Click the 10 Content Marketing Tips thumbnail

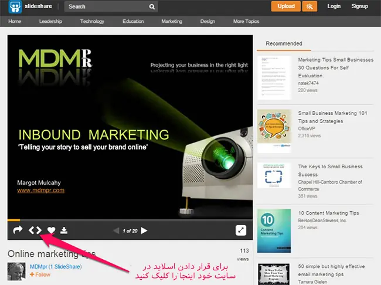pyautogui.click(x=274, y=231)
